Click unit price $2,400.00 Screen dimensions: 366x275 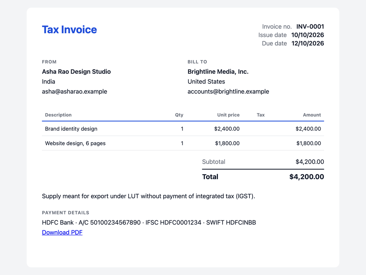[227, 129]
